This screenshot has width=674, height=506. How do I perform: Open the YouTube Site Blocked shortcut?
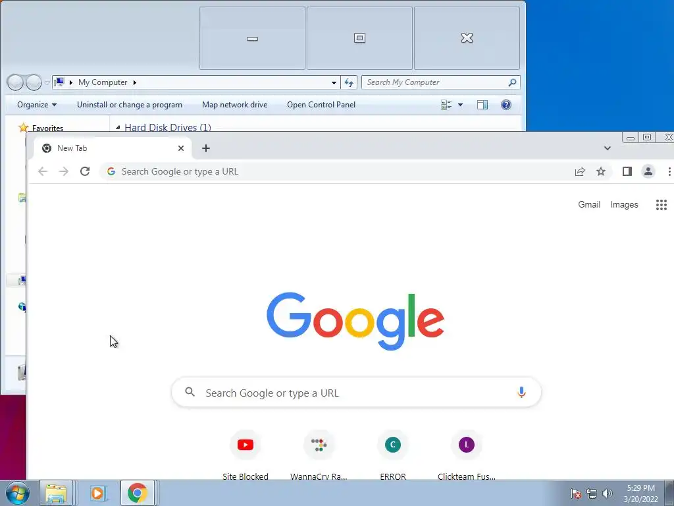click(x=246, y=455)
